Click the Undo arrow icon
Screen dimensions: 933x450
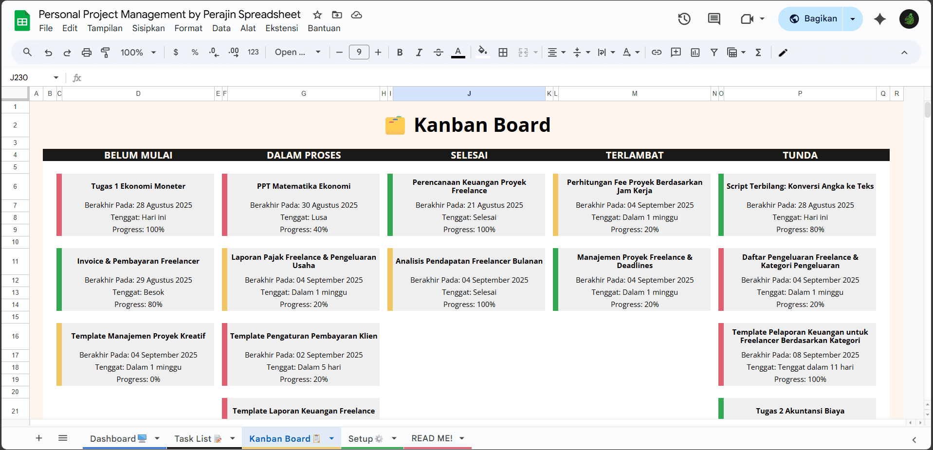(x=48, y=53)
